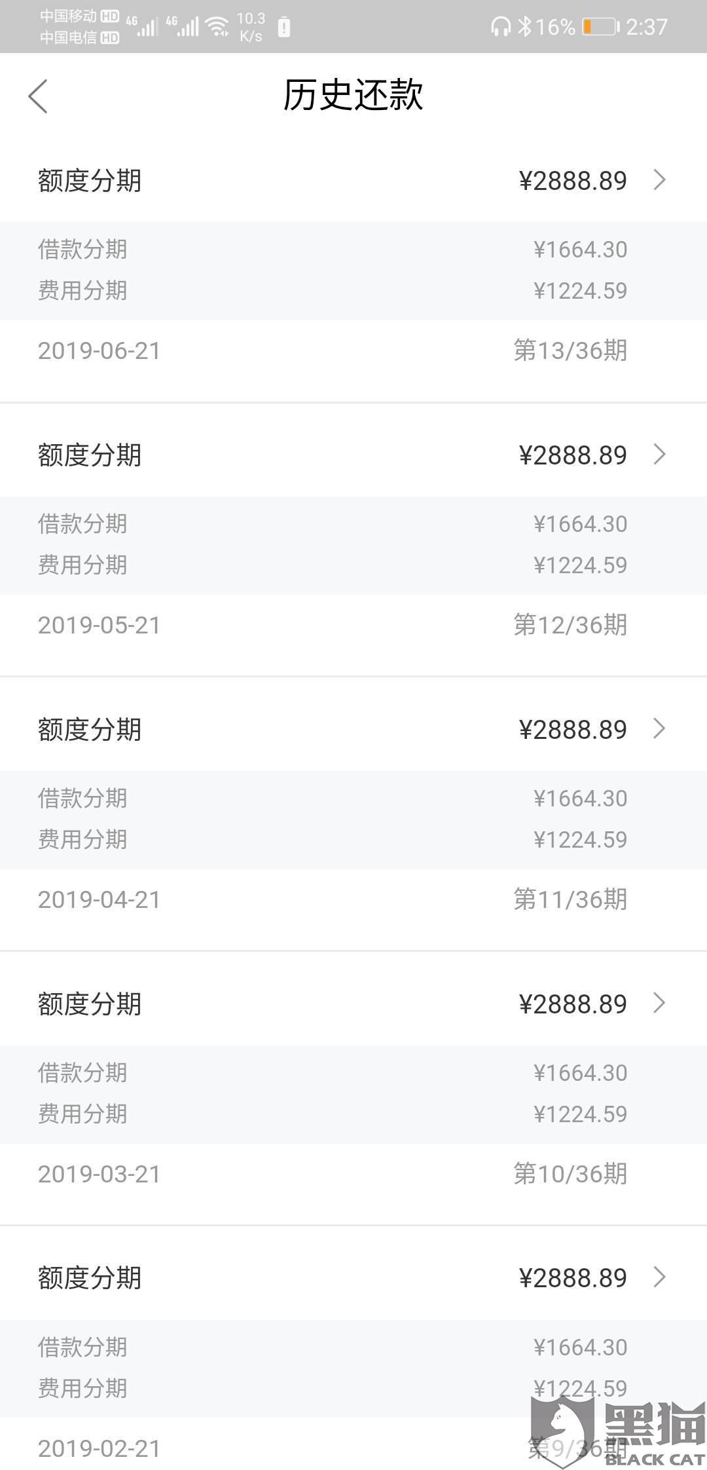Tap the 历史还款 page title
Viewport: 707px width, 1470px height.
click(353, 95)
